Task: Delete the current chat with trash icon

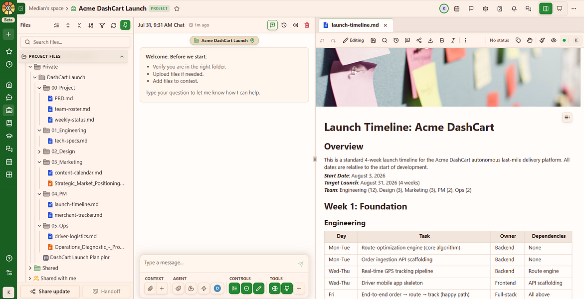Action: click(307, 25)
